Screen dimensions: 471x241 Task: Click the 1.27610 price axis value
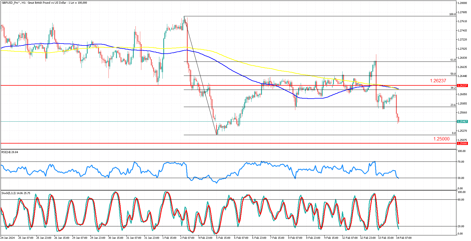click(x=462, y=21)
